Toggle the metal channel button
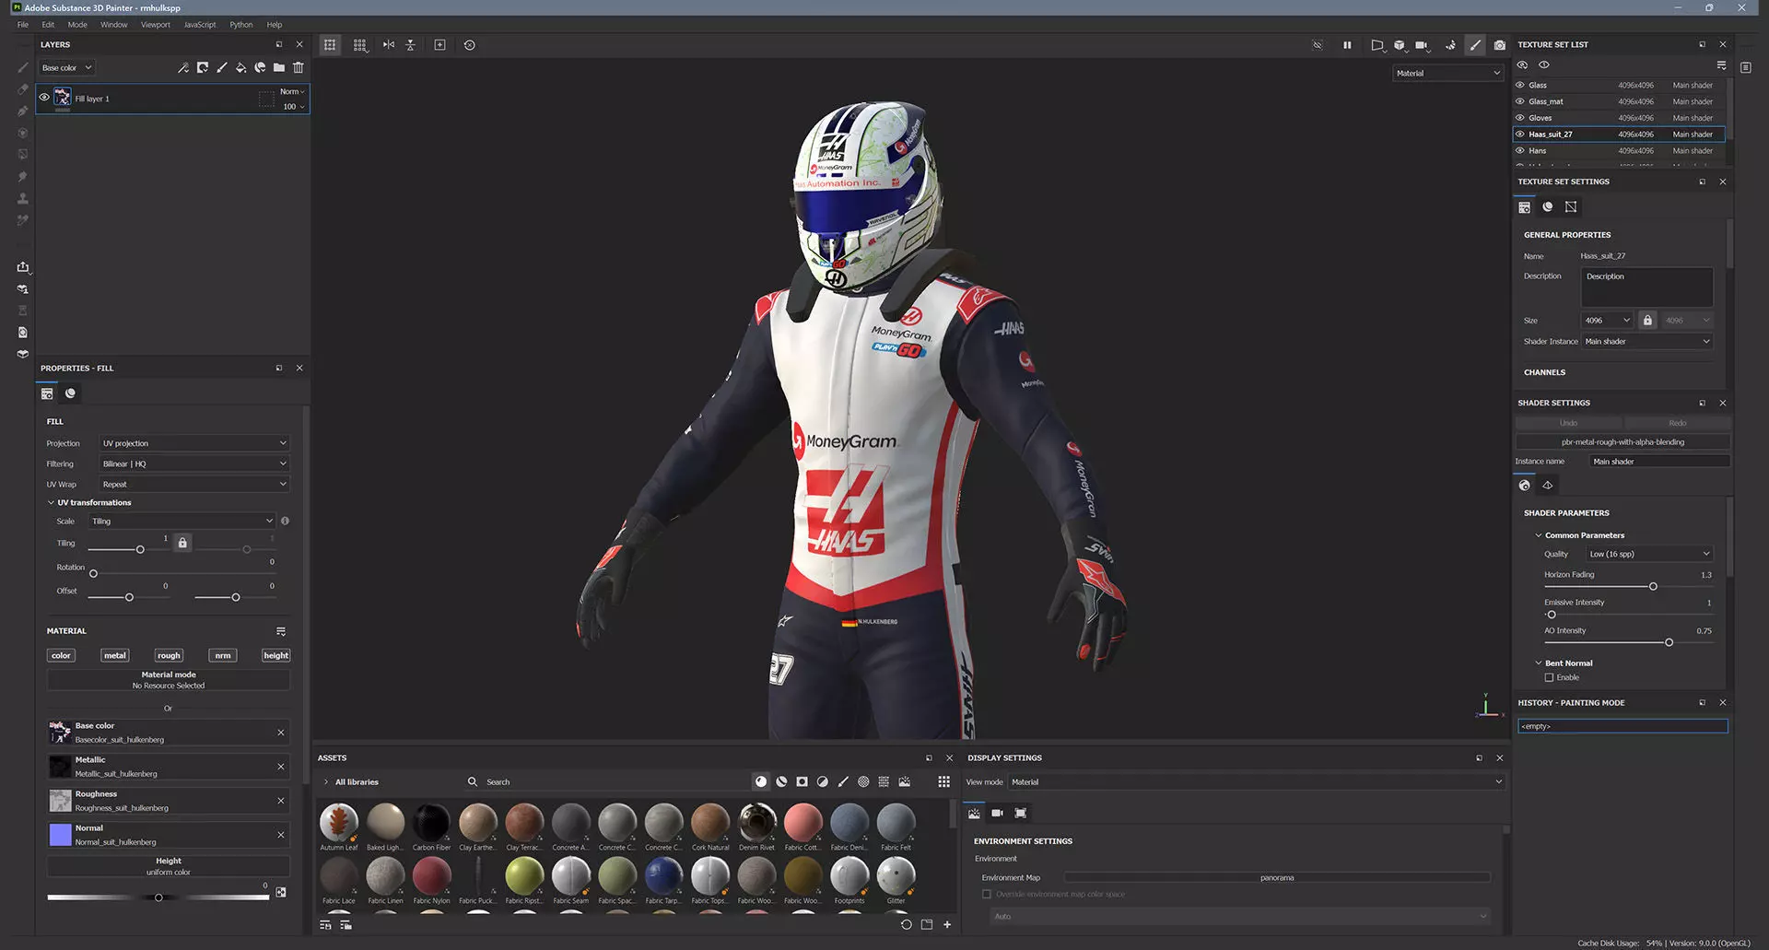This screenshot has width=1769, height=950. 115,655
